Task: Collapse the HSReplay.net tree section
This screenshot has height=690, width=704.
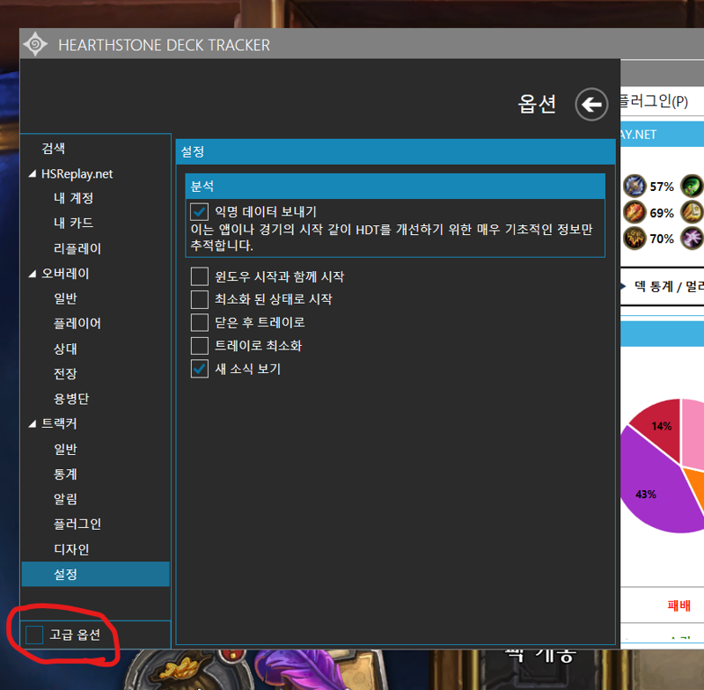Action: point(33,173)
